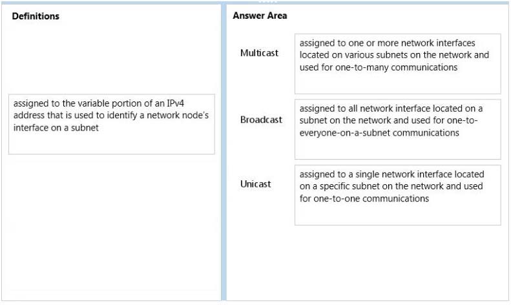Click the text 'for one-to-one communications'
The image size is (511, 305).
click(364, 198)
